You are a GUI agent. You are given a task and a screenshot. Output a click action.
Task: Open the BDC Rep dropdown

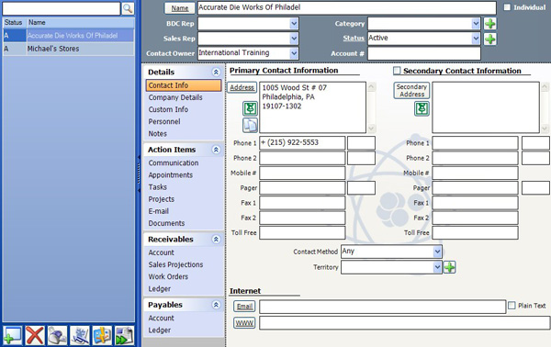[294, 24]
